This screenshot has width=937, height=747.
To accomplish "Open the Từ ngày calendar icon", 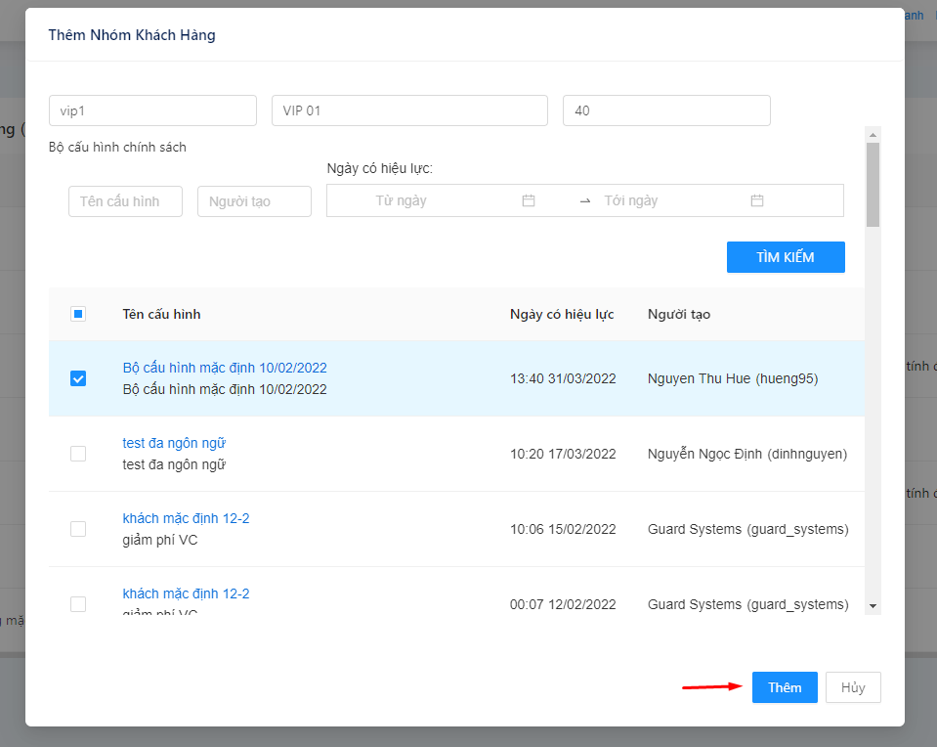I will pos(529,200).
